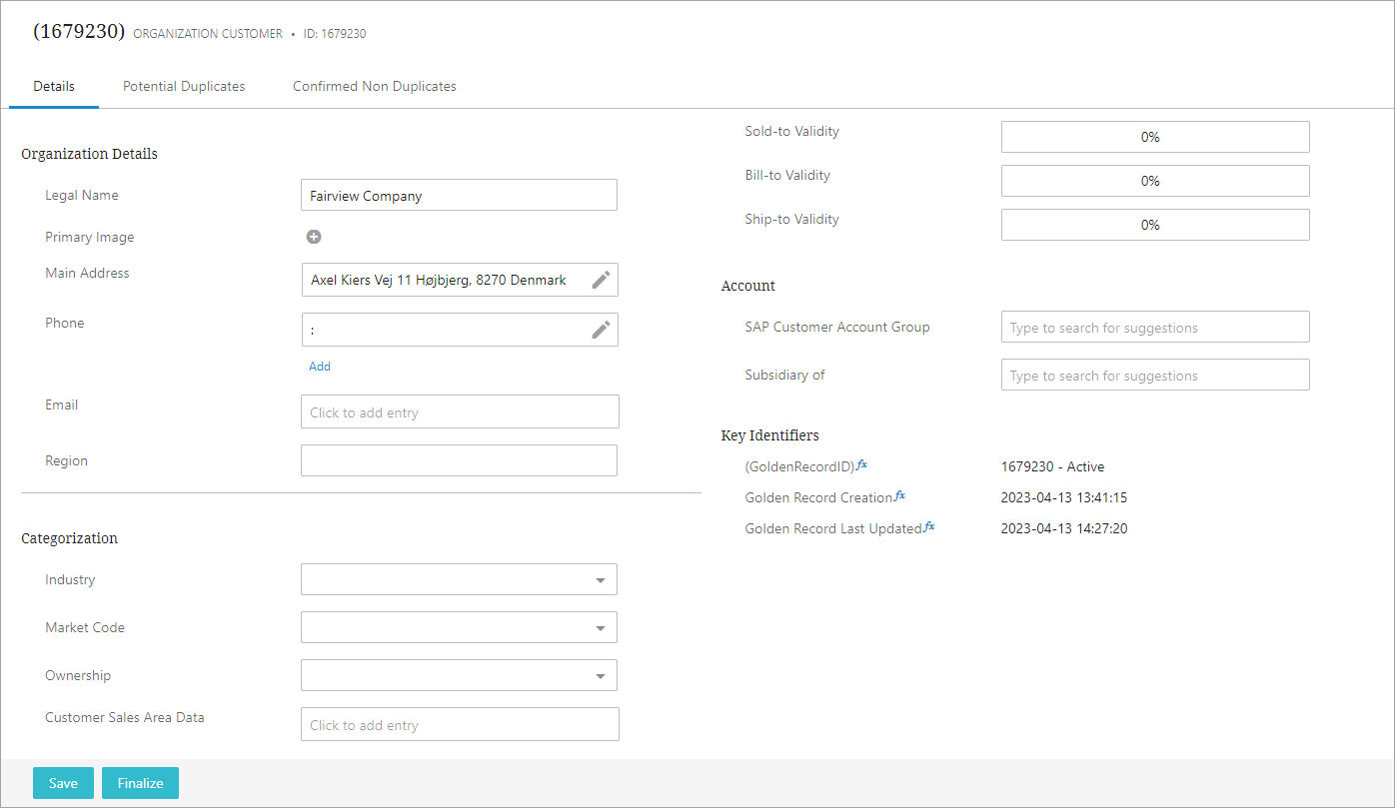Open the Confirmed Non Duplicates tab
Image resolution: width=1395 pixels, height=808 pixels.
tap(374, 87)
